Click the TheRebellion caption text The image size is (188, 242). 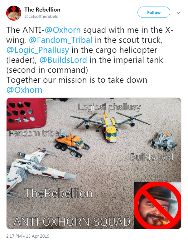[x=58, y=193]
